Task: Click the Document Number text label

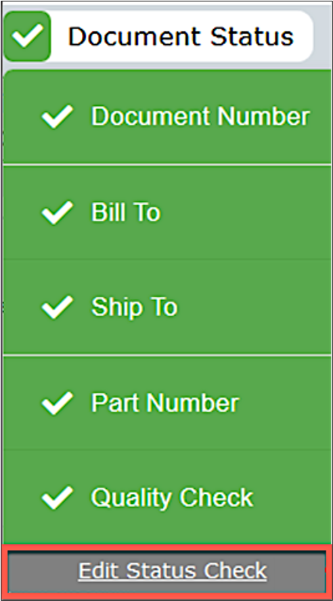Action: tap(200, 116)
